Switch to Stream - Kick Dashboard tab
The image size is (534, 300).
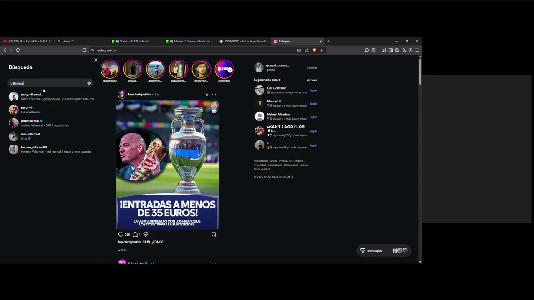[x=136, y=41]
